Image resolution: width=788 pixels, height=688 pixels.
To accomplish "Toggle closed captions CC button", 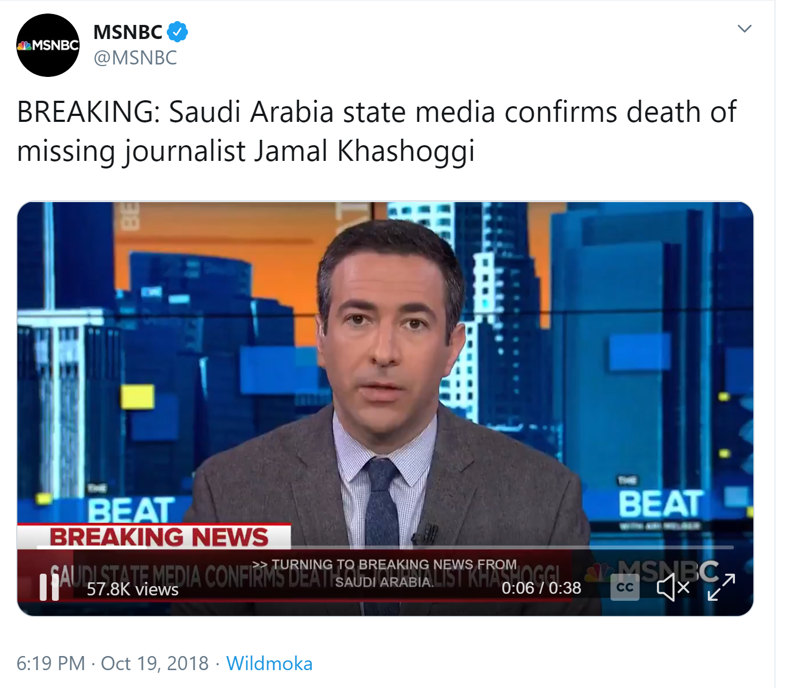I will tap(625, 587).
